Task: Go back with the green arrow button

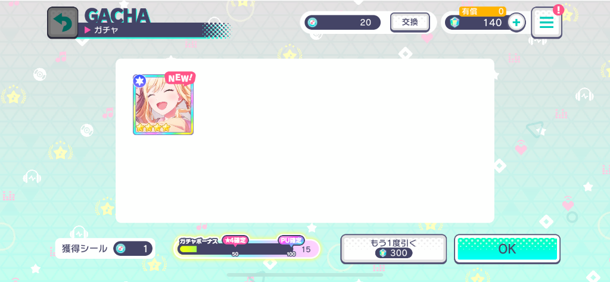Action: click(x=62, y=23)
